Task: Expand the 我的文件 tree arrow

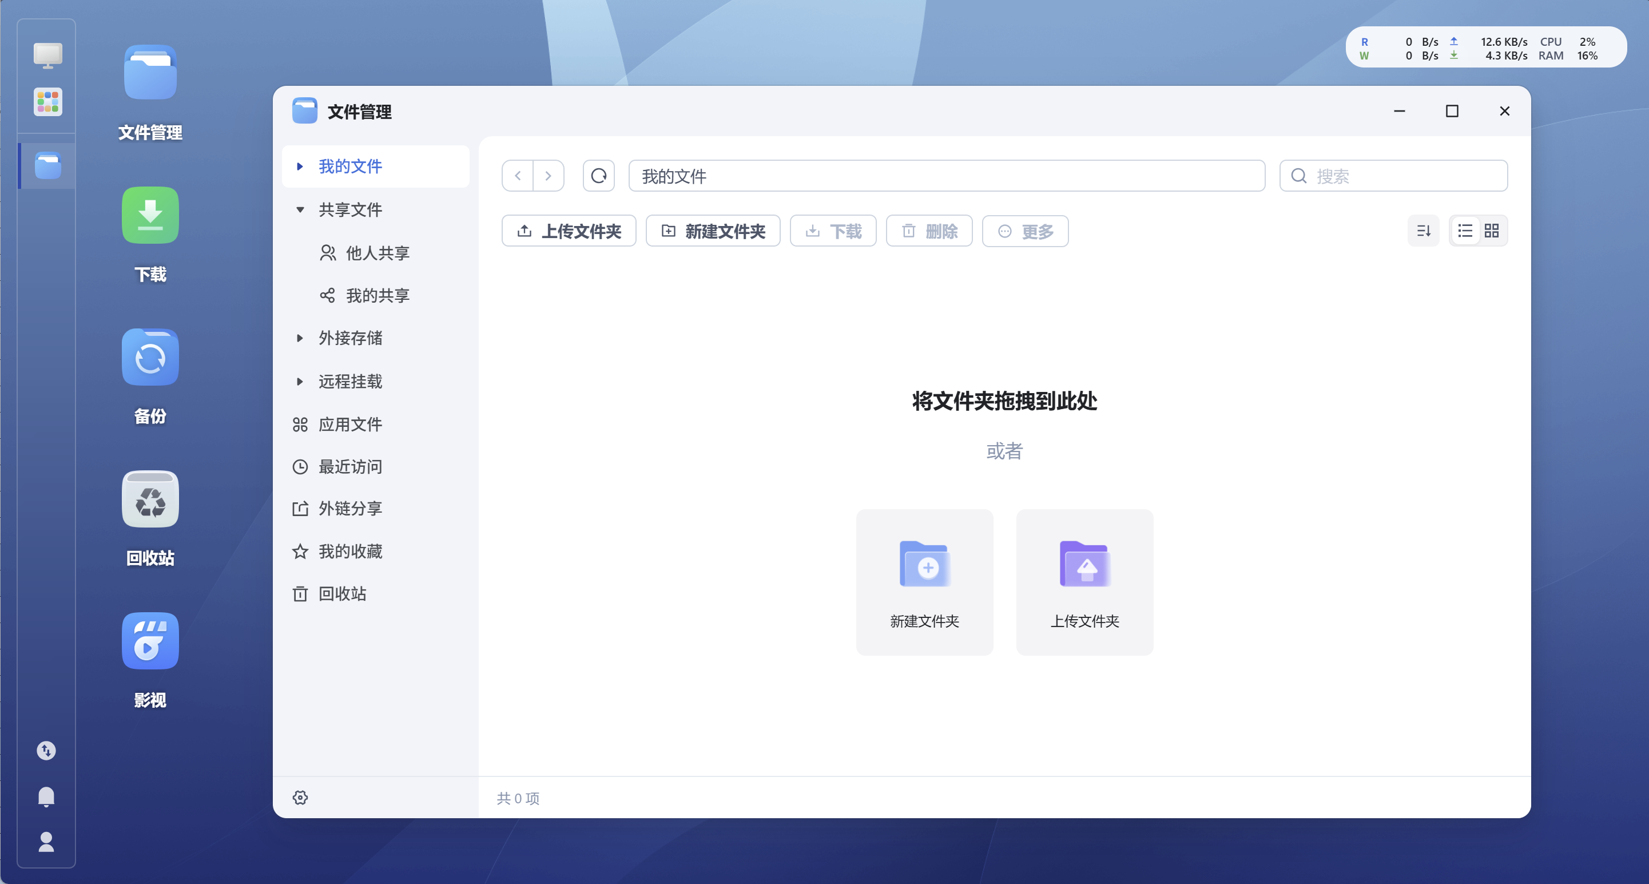Action: [x=300, y=167]
